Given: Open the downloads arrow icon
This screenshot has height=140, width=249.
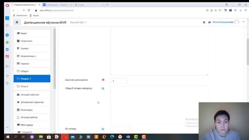Looking at the screenshot, I should coord(240,10).
